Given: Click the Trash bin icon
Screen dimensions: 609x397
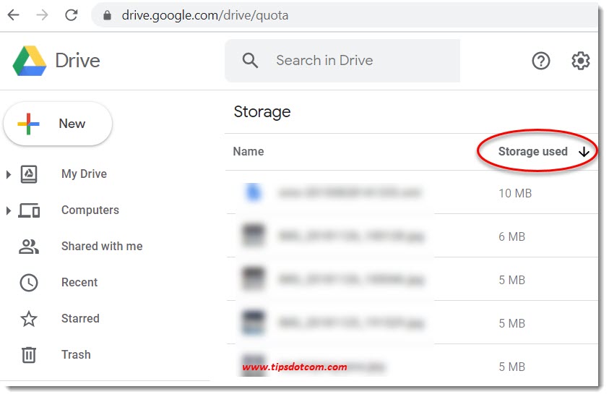Looking at the screenshot, I should pos(29,354).
